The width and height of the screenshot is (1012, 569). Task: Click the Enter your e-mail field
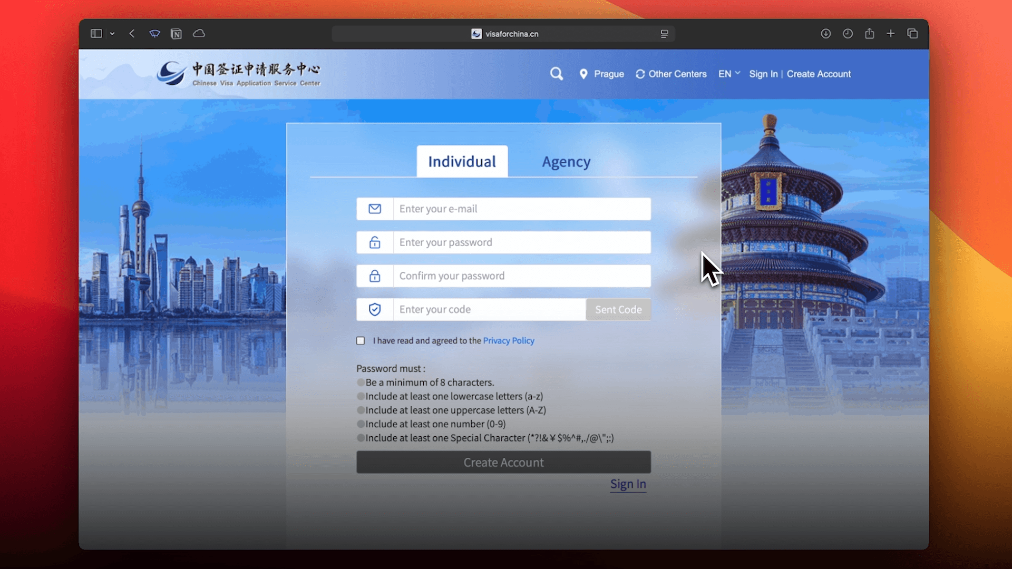point(521,209)
